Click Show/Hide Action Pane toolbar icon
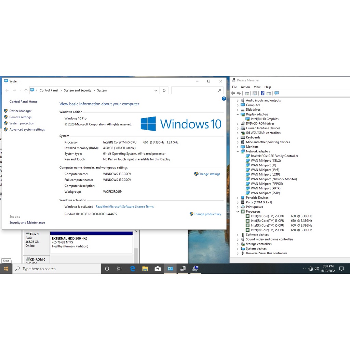The height and width of the screenshot is (350, 350). (x=269, y=93)
